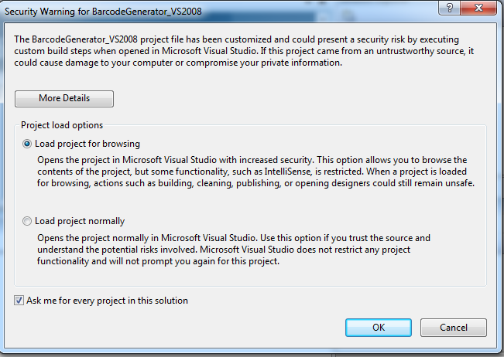Click the Load project for browsing label text
Screen dimensions: 504x357
coord(87,144)
